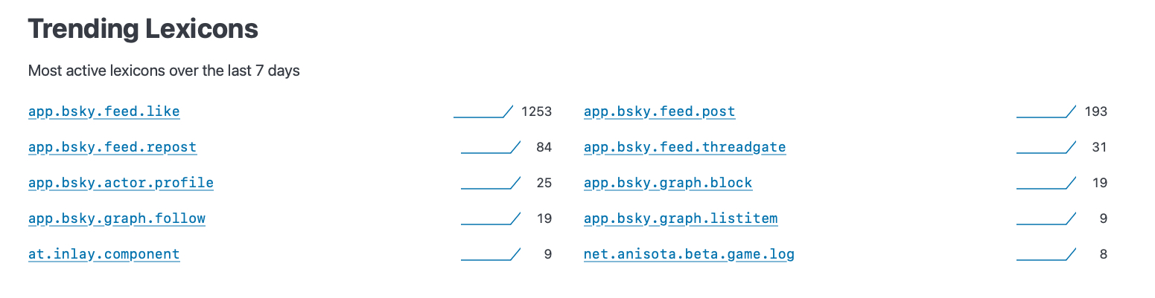Open the app.bsky.graph.follow lexicon link
Image resolution: width=1155 pixels, height=298 pixels.
coord(117,218)
